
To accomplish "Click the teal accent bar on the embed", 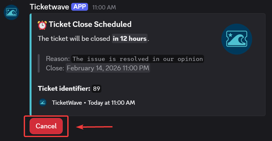I will (x=30, y=64).
